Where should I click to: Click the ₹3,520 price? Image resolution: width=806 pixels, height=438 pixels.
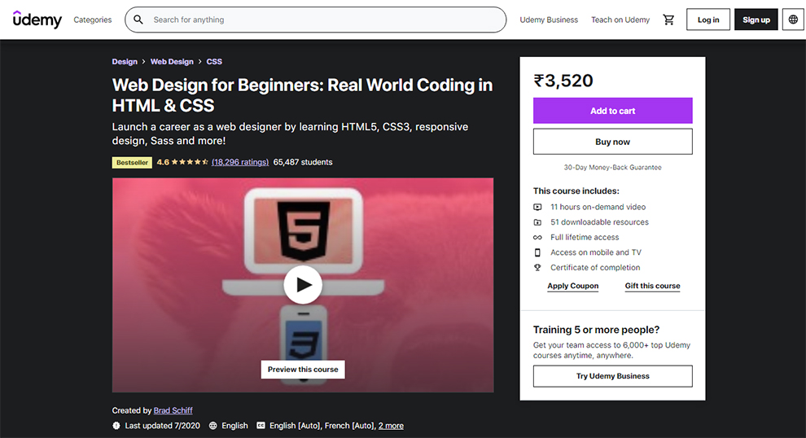pyautogui.click(x=563, y=81)
